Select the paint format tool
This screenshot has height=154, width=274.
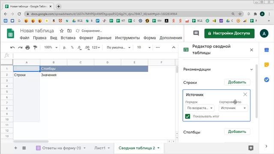tap(35, 47)
